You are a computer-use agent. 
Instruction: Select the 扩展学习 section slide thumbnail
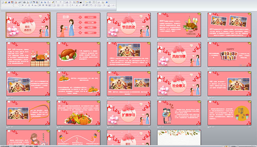click(128, 113)
